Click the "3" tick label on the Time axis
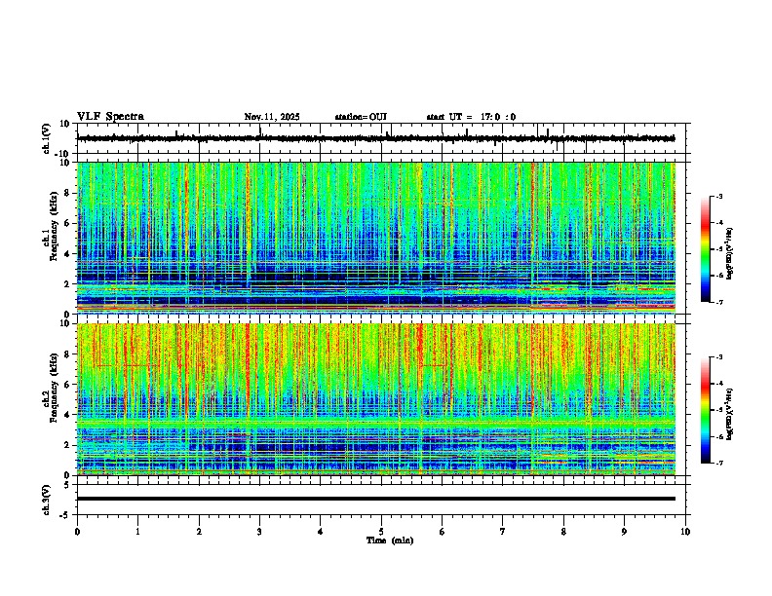The image size is (772, 596). pyautogui.click(x=259, y=532)
